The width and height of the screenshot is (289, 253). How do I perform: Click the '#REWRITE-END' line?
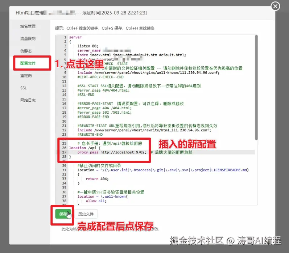(x=90, y=135)
